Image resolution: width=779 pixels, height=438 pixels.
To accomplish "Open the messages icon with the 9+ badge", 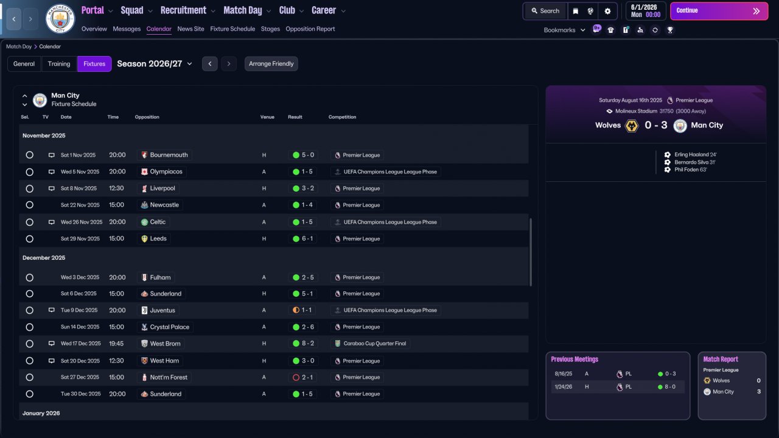I will 596,30.
